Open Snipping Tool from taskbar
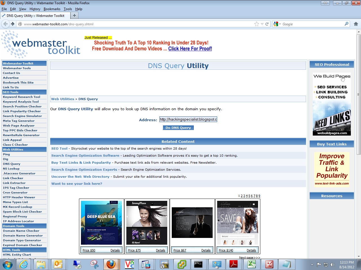 pyautogui.click(x=94, y=264)
